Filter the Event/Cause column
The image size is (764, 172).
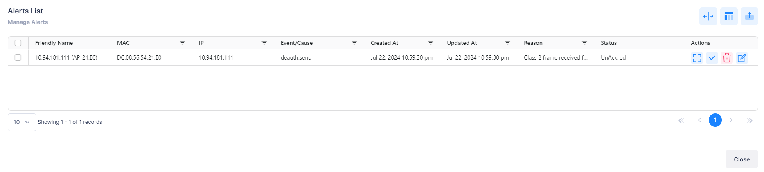(x=354, y=43)
